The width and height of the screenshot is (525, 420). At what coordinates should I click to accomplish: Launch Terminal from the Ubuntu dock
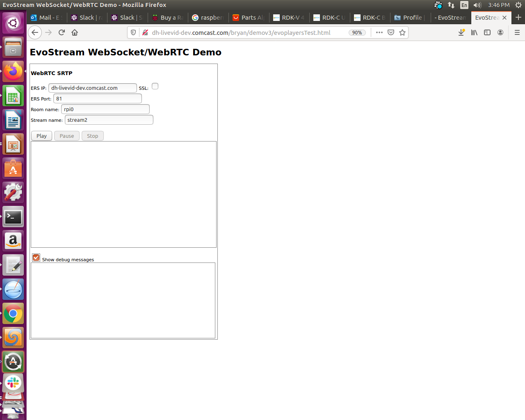coord(13,217)
